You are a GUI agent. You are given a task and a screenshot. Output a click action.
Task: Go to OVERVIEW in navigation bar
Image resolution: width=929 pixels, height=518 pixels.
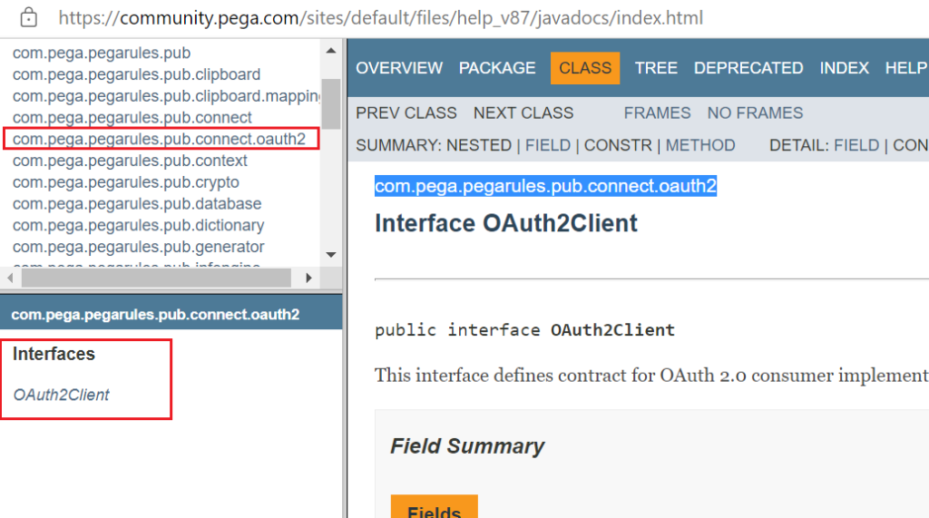coord(399,68)
